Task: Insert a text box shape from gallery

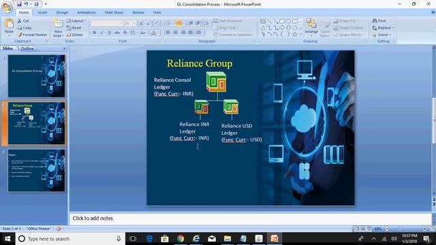Action: tap(263, 21)
